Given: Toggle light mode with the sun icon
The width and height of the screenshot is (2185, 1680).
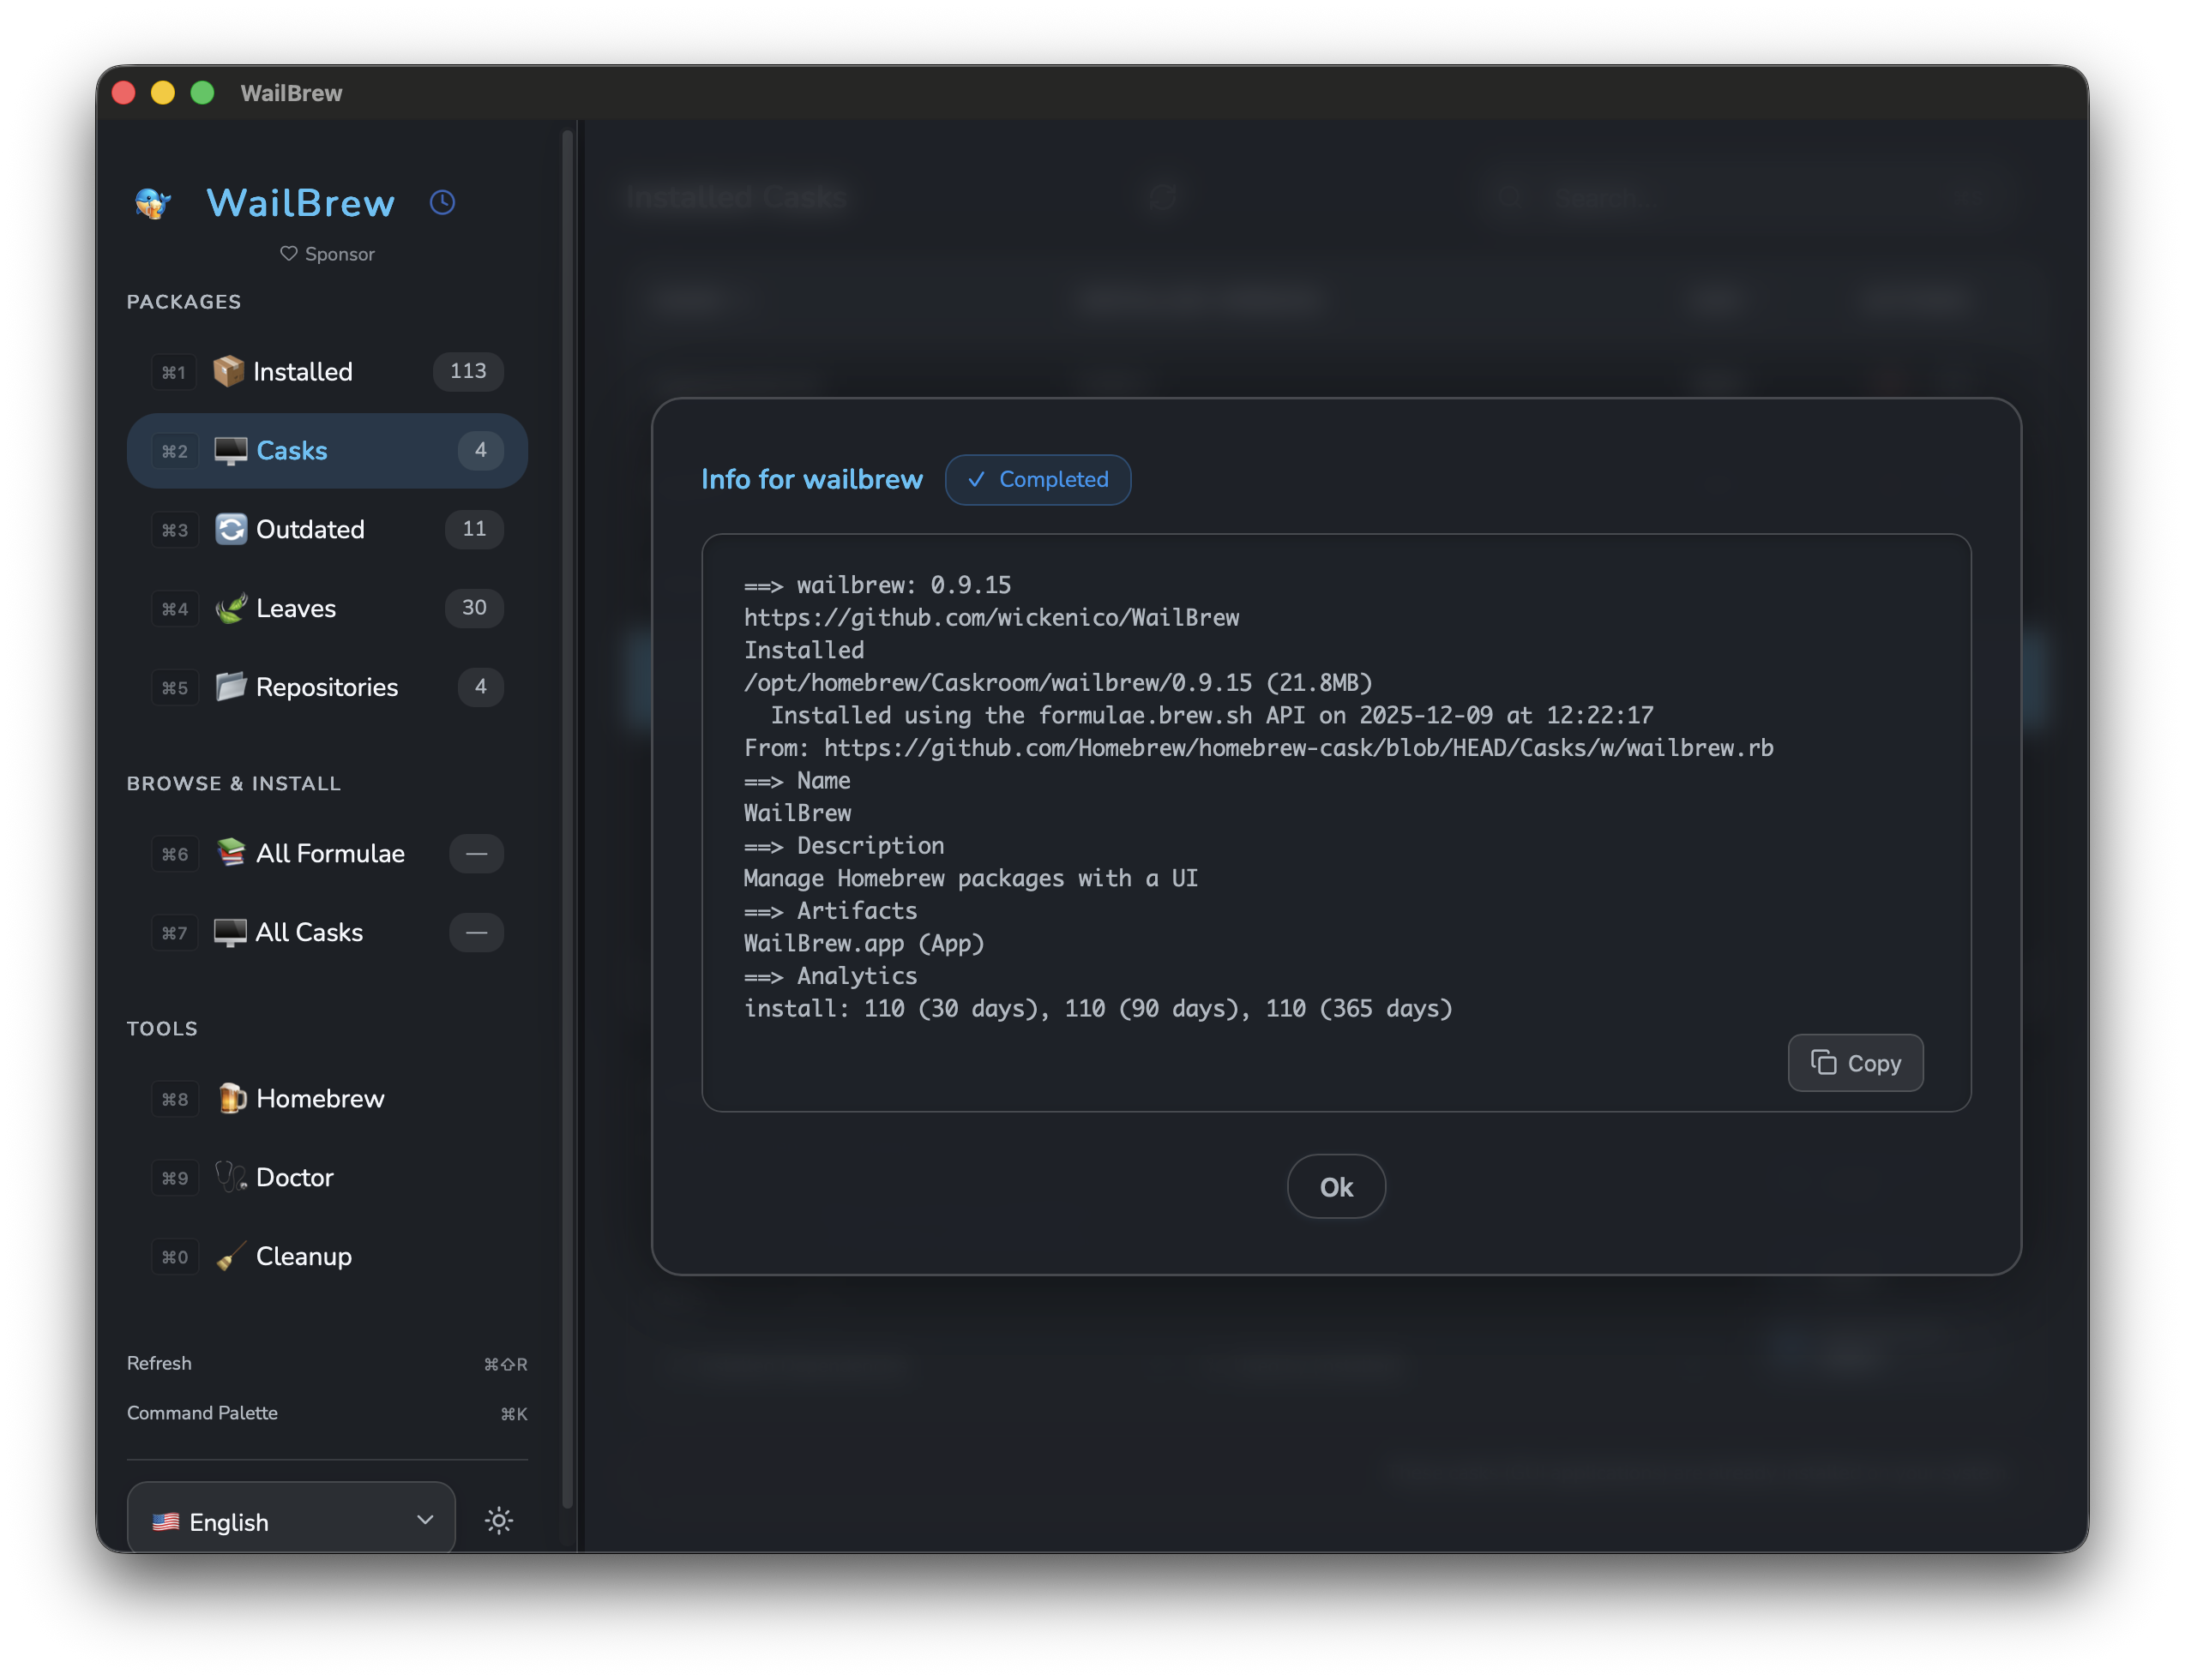Looking at the screenshot, I should 498,1520.
